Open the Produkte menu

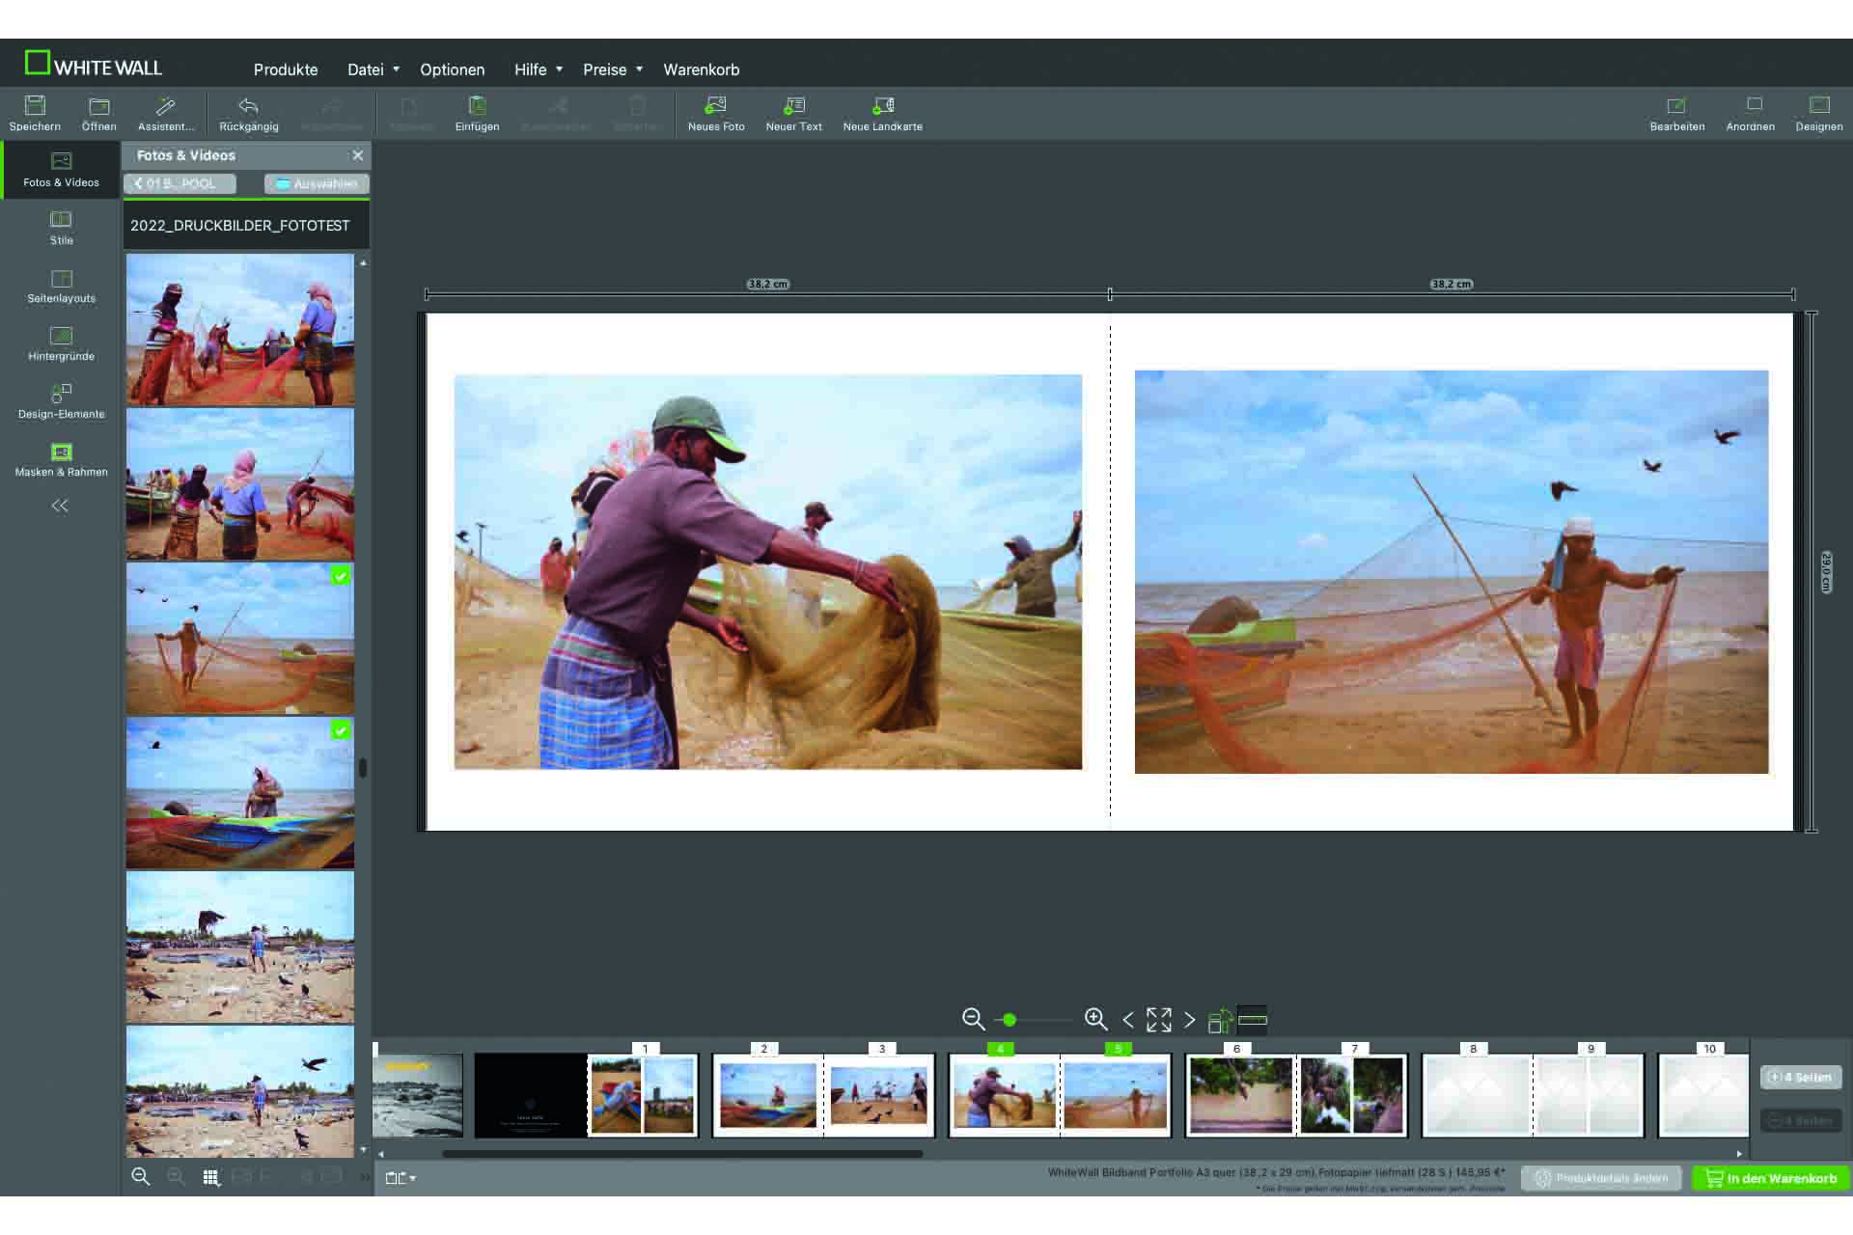coord(286,69)
